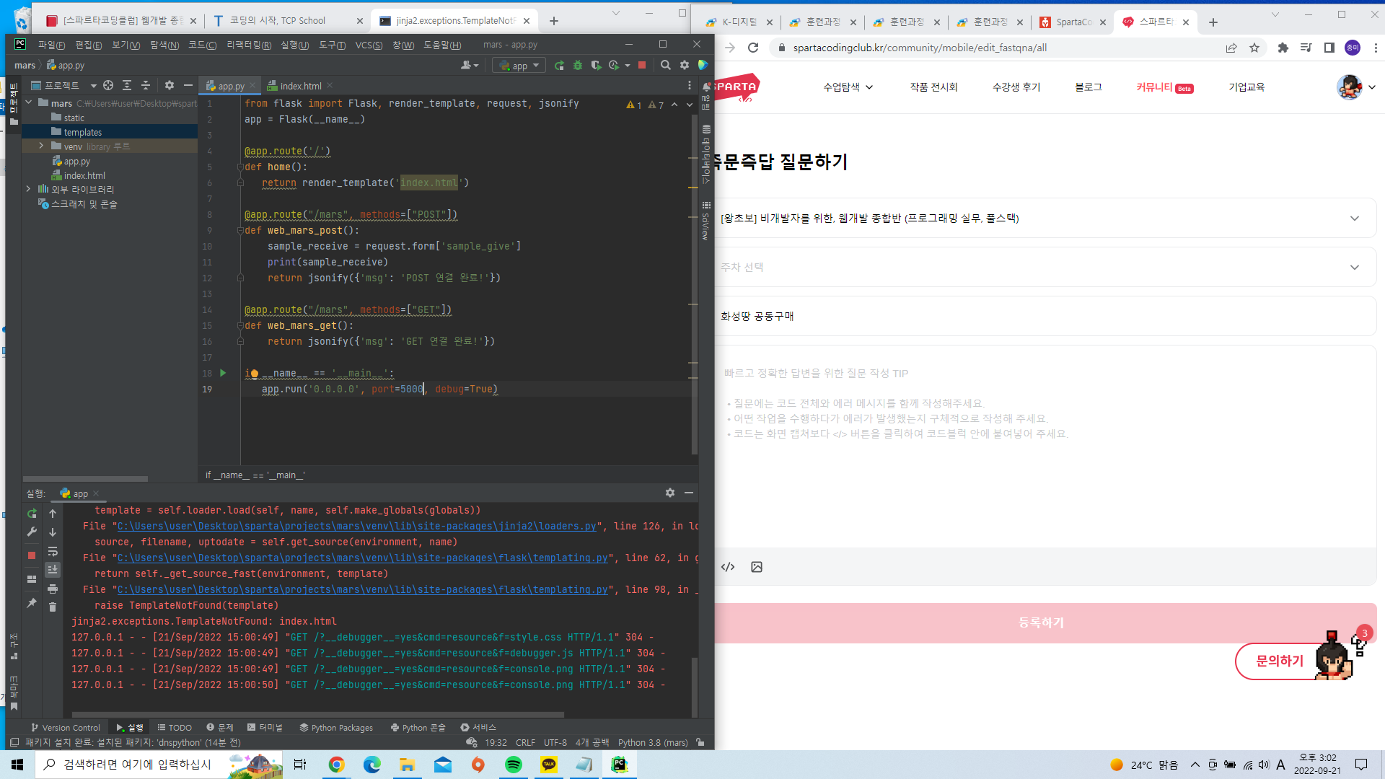This screenshot has width=1385, height=779.
Task: Print console output with printer icon
Action: point(53,589)
